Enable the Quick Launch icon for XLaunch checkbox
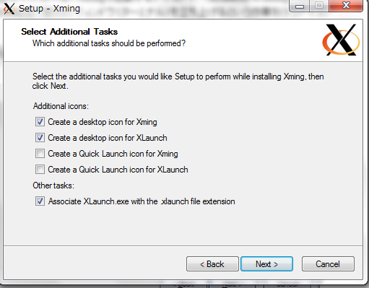 click(40, 170)
